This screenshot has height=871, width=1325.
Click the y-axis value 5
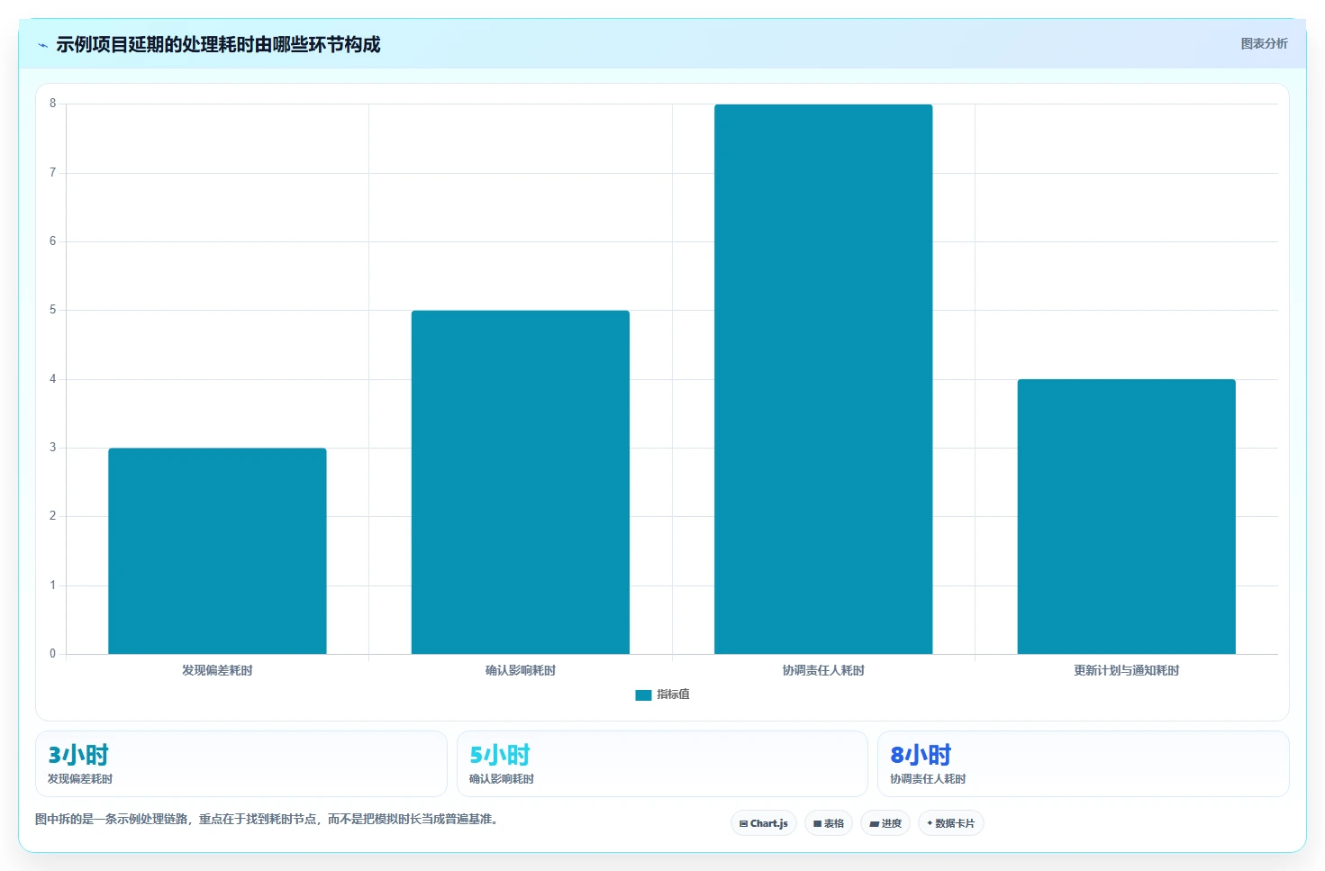(x=52, y=310)
